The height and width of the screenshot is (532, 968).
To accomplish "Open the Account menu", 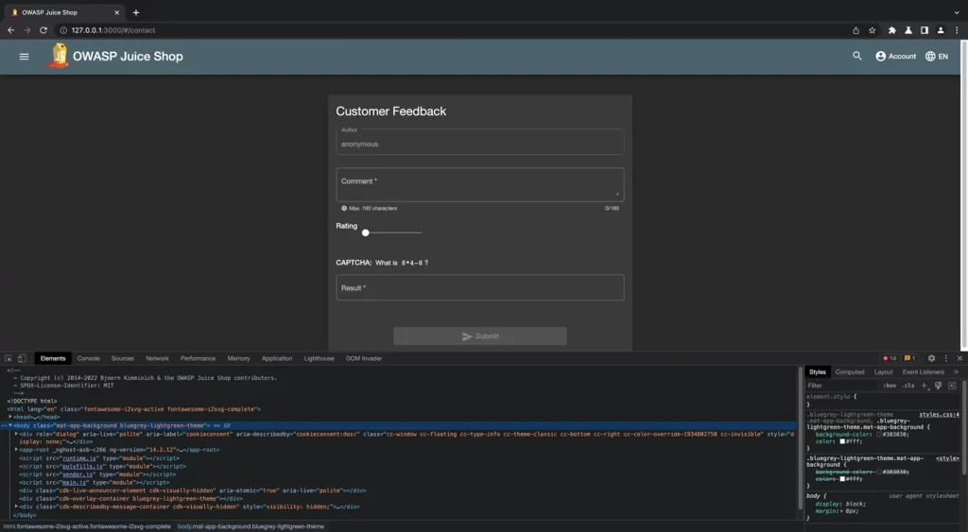I will click(896, 56).
